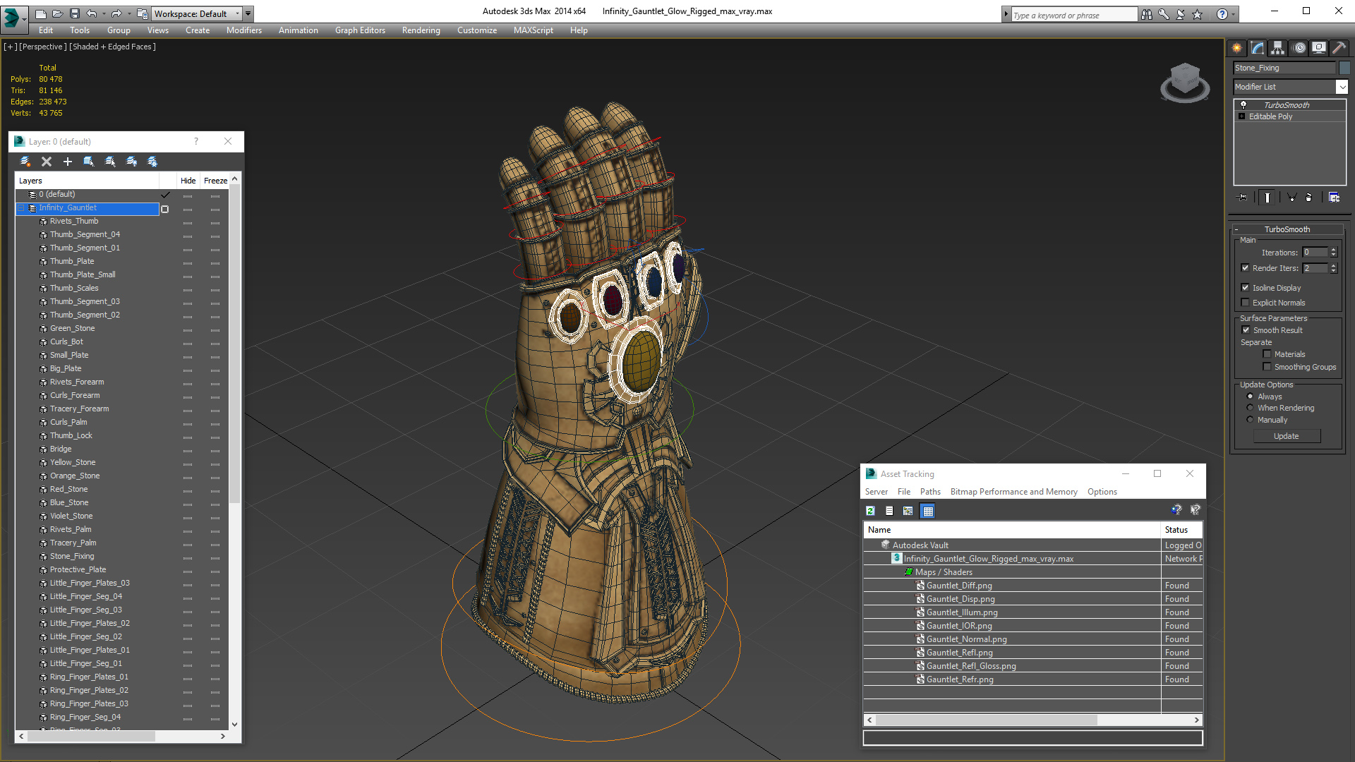The height and width of the screenshot is (762, 1355).
Task: Enable Explicit Normals checkbox
Action: (1245, 303)
